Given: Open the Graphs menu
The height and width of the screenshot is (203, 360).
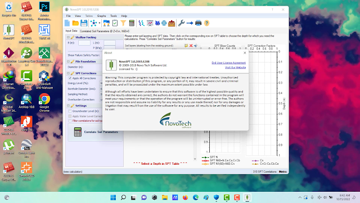Looking at the screenshot, I should [101, 16].
